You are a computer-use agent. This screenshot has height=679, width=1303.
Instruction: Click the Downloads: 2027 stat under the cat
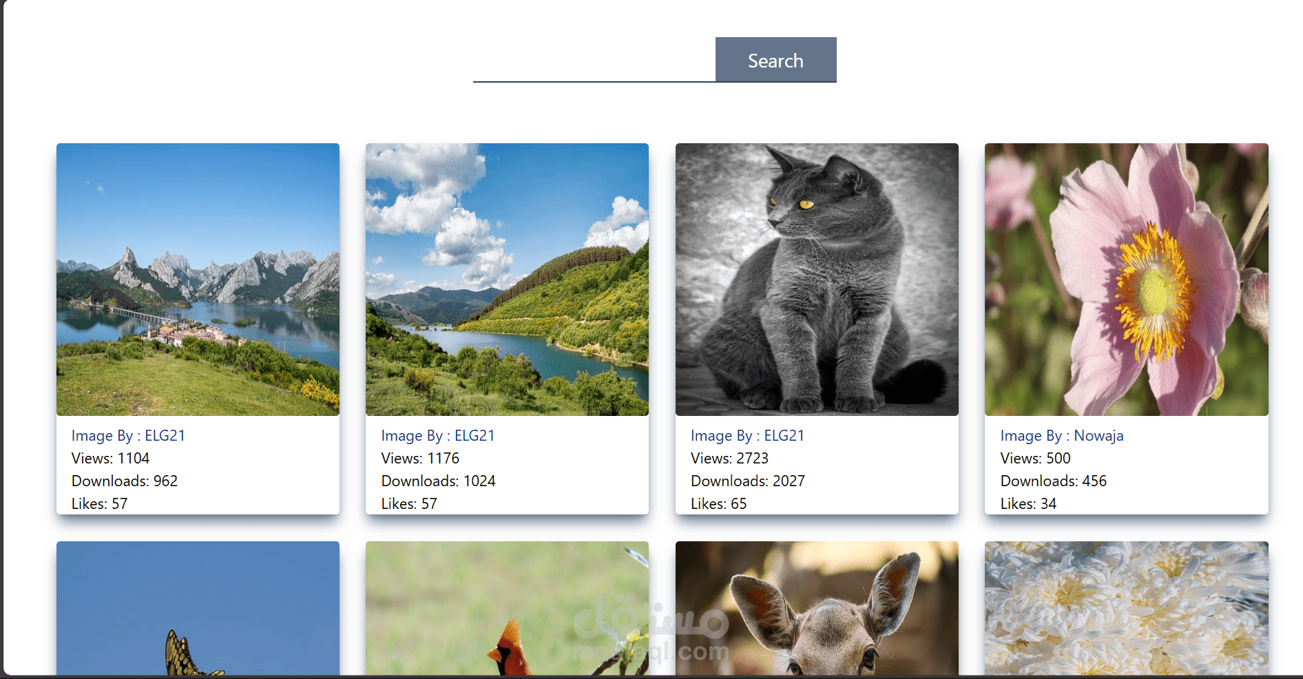click(x=748, y=481)
